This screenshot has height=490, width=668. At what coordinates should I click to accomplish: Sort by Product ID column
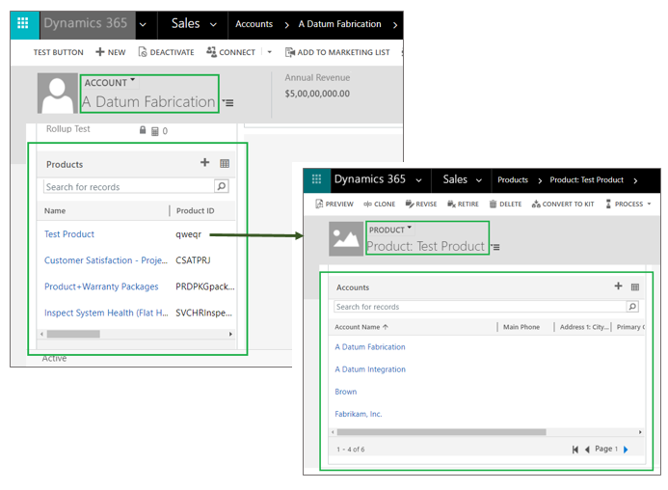click(x=195, y=210)
